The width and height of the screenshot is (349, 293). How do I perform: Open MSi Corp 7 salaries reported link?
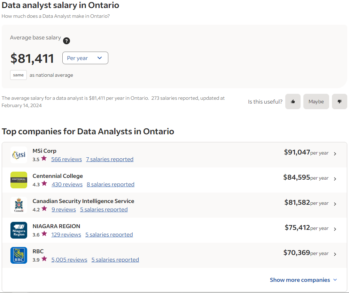point(110,159)
